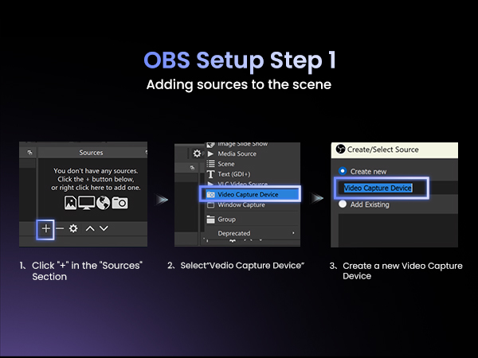
Task: Pick Text (GDI+) from the source menu
Action: (234, 173)
